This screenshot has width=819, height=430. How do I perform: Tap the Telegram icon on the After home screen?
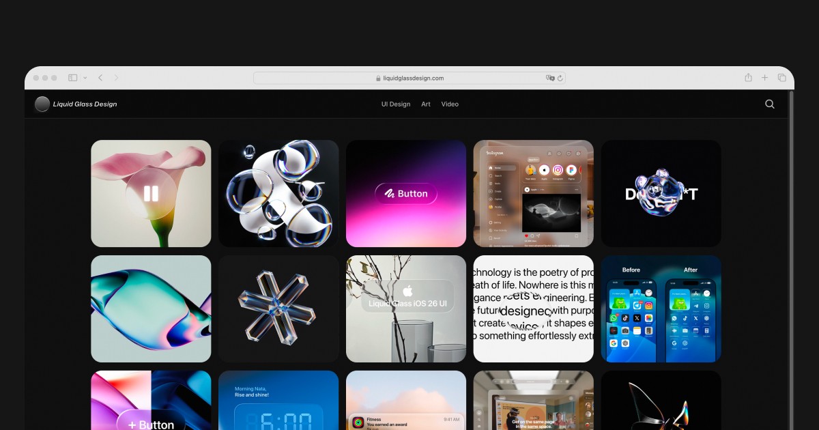coord(696,306)
